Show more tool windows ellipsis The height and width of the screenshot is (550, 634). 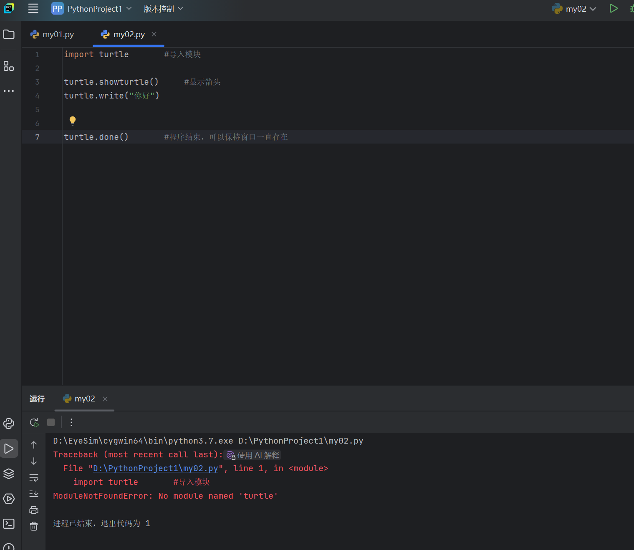coord(9,91)
